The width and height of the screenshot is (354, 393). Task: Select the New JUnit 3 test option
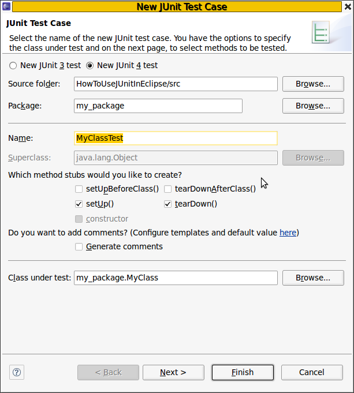pyautogui.click(x=13, y=66)
